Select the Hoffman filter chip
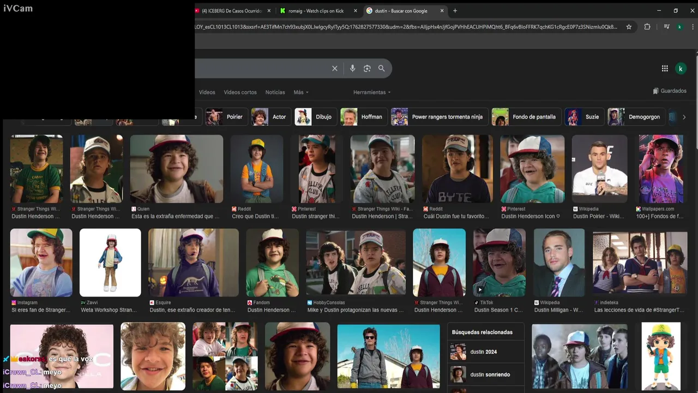This screenshot has height=393, width=698. (x=363, y=117)
